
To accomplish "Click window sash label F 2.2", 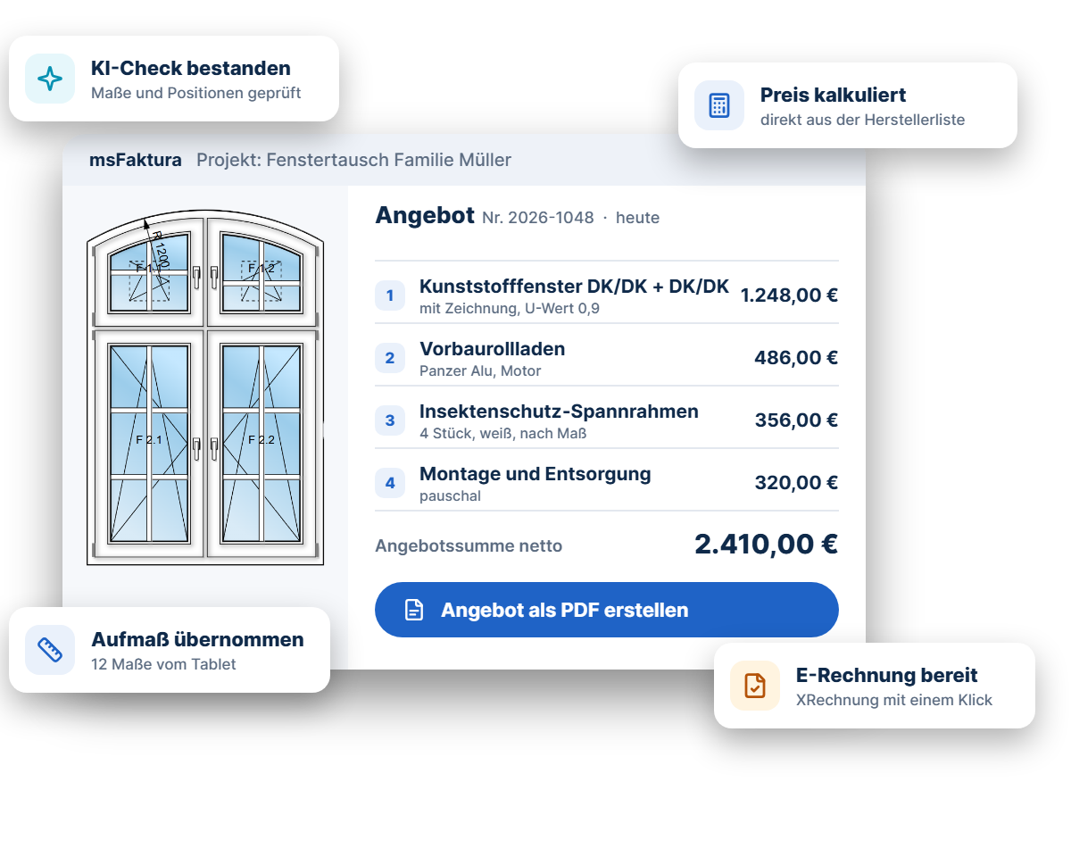I will [x=262, y=440].
